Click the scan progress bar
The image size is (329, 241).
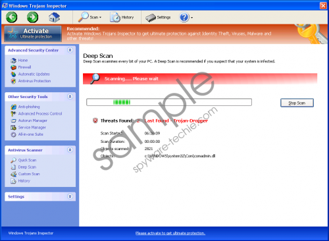(169, 102)
